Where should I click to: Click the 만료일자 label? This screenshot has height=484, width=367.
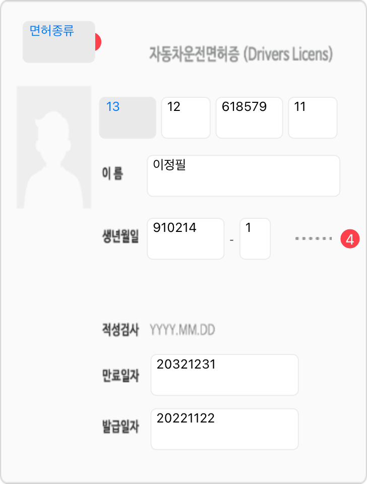[120, 375]
